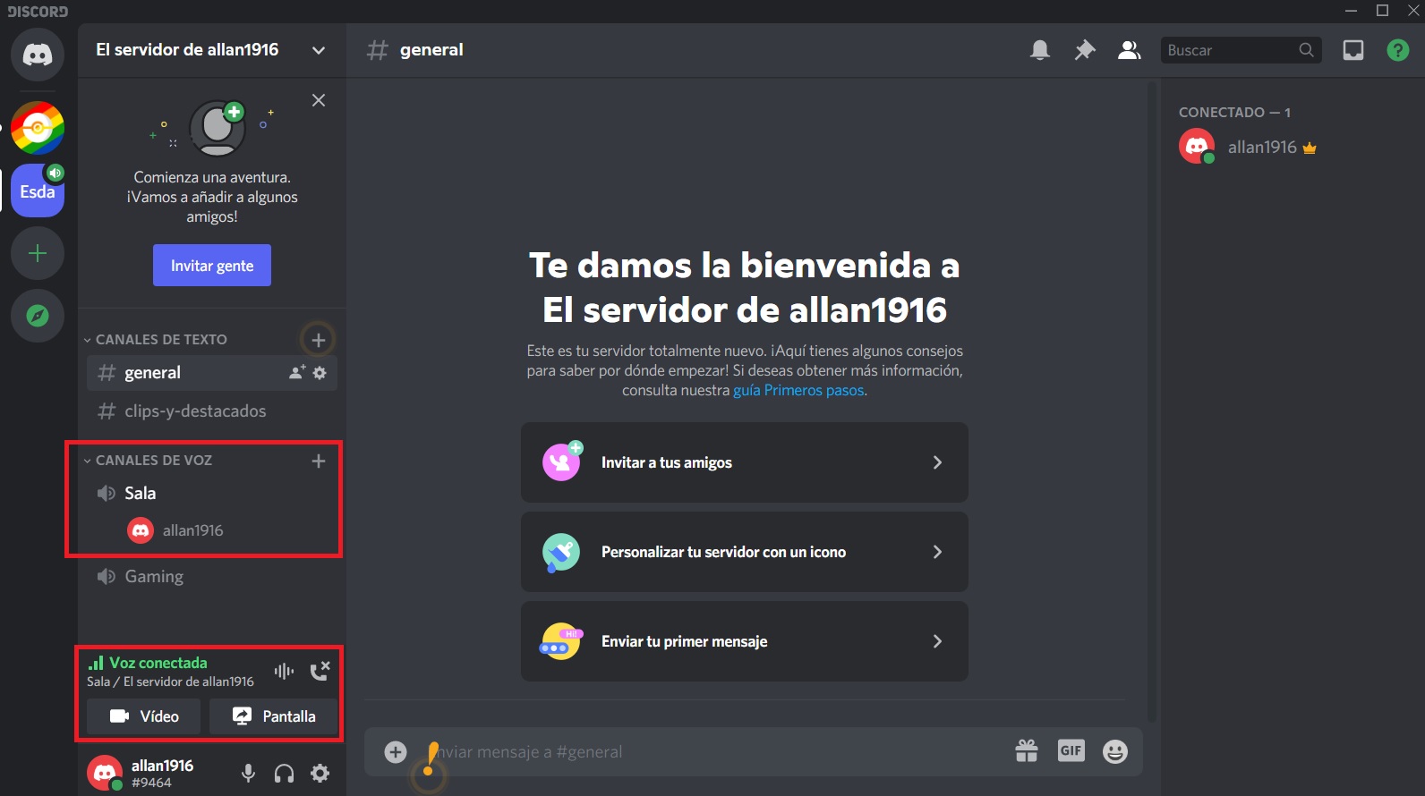Join the Sala voice channel
This screenshot has height=796, width=1425.
click(212, 494)
